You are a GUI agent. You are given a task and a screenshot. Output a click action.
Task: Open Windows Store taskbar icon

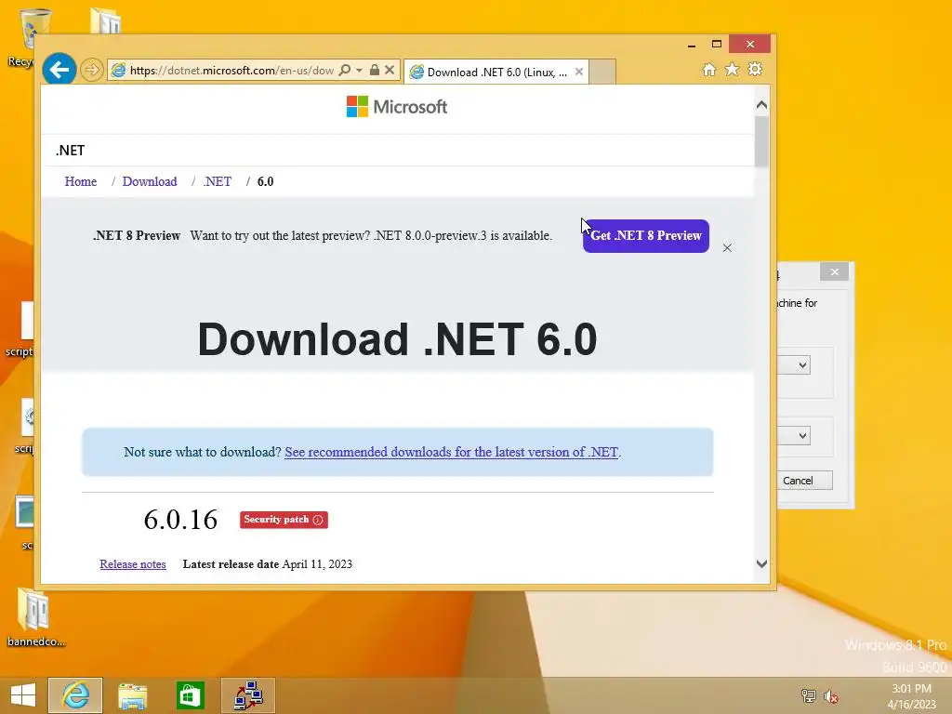pyautogui.click(x=190, y=695)
